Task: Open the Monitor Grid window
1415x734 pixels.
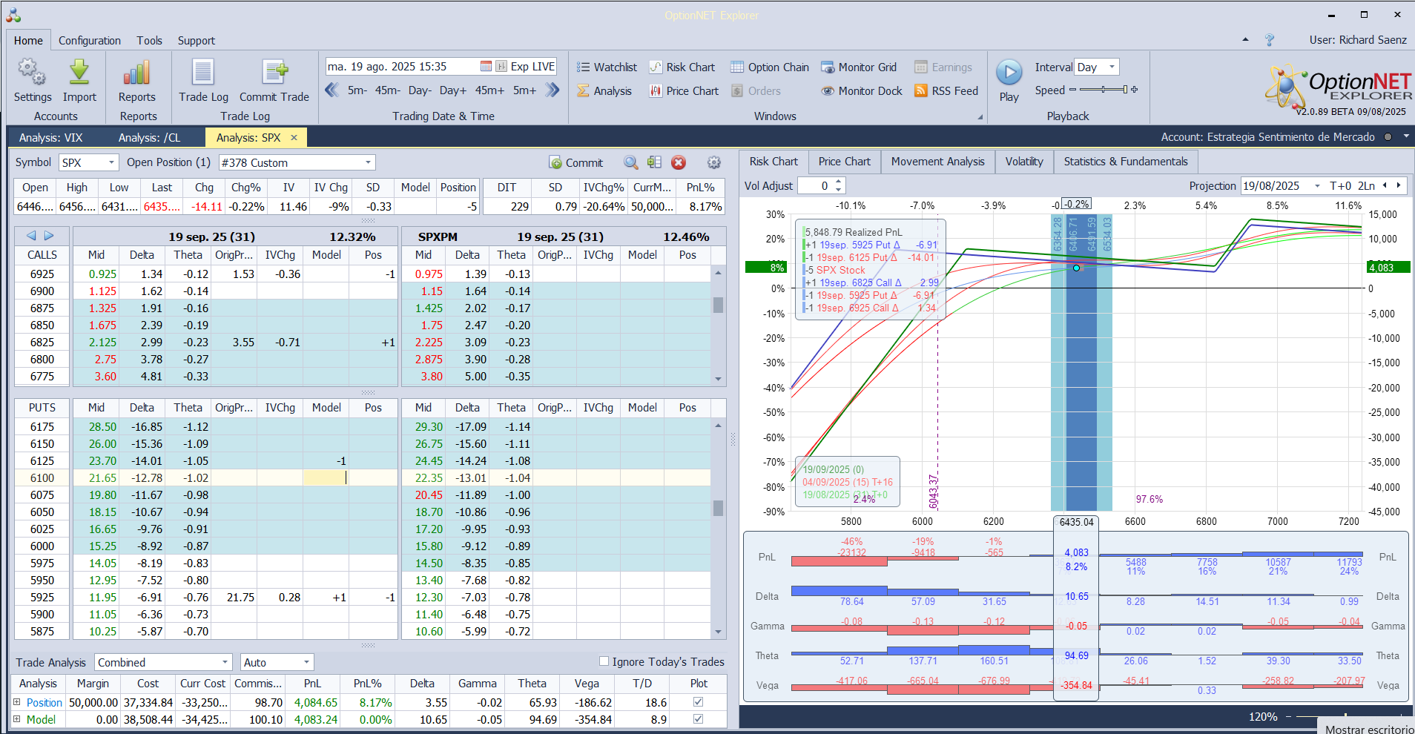Action: pos(859,67)
